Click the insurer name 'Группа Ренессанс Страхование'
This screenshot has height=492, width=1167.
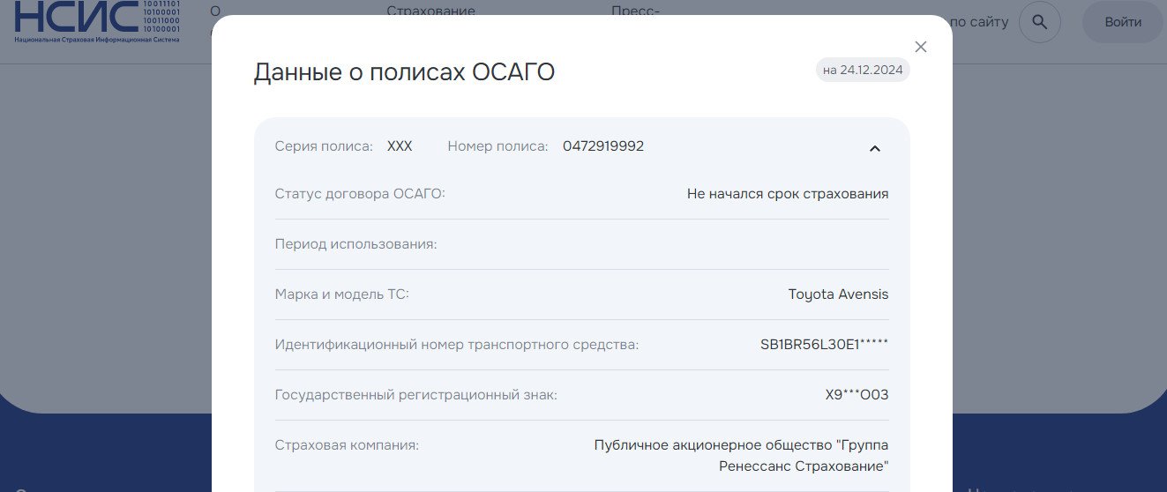point(741,455)
